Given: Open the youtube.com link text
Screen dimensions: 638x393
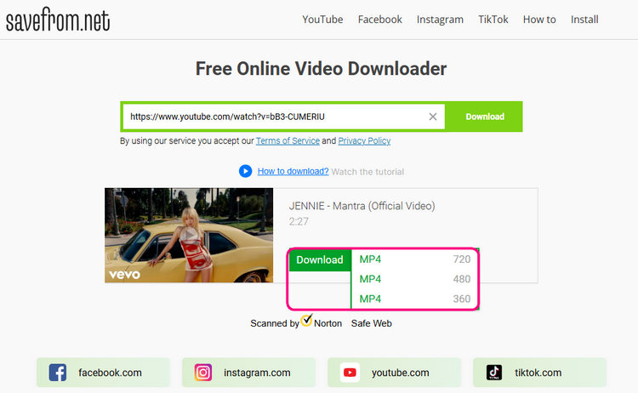Looking at the screenshot, I should pyautogui.click(x=400, y=373).
